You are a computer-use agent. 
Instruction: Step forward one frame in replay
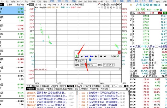coord(96,56)
